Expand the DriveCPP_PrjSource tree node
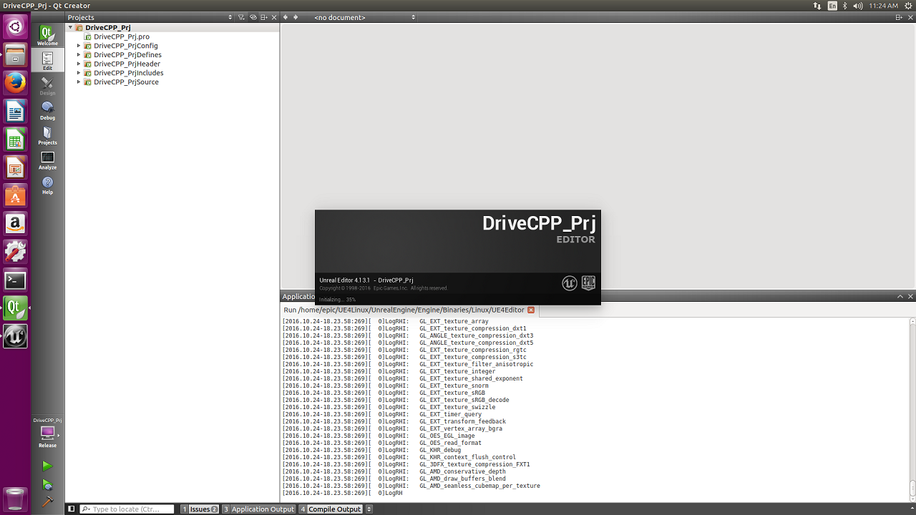Viewport: 916px width, 515px height. pos(79,82)
